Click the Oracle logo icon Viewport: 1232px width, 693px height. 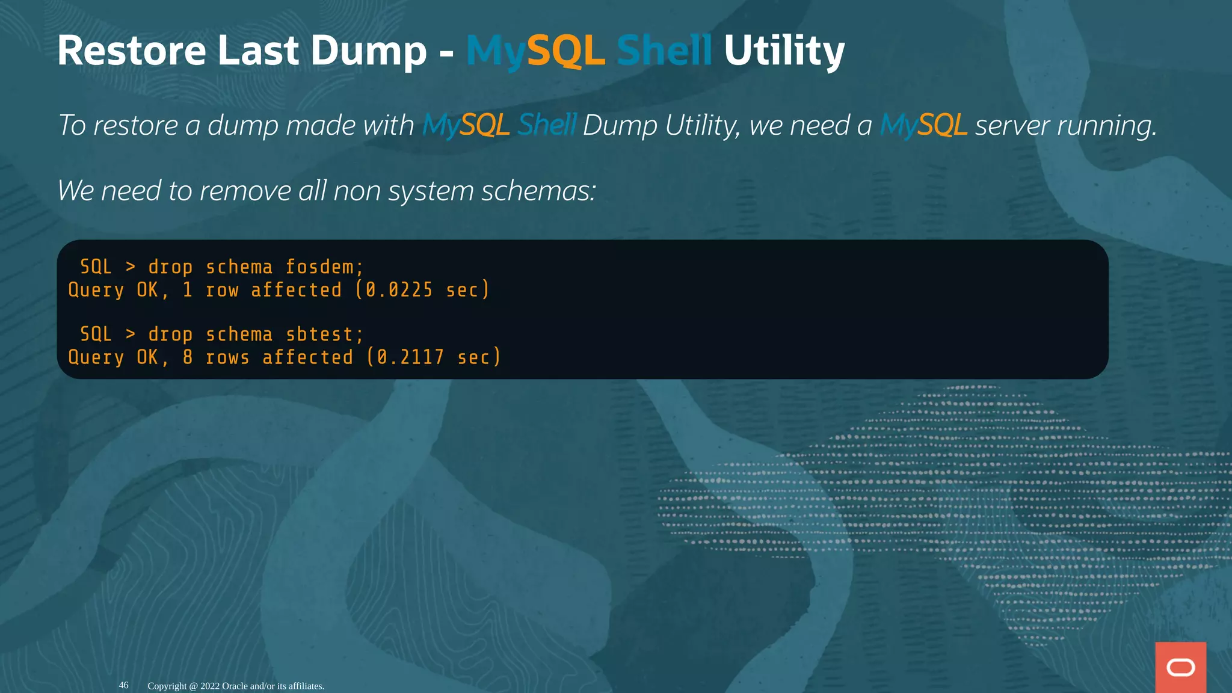click(1180, 667)
